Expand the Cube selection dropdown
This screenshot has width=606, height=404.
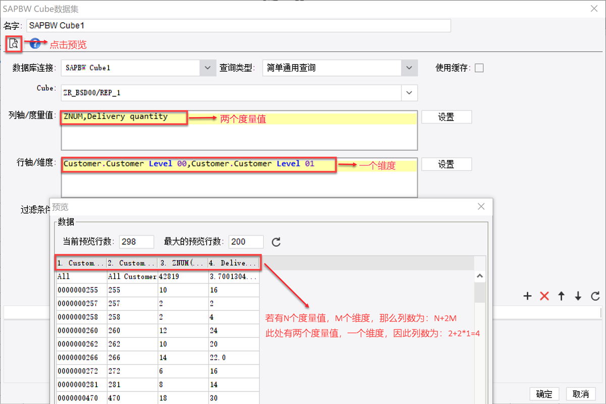click(x=410, y=93)
